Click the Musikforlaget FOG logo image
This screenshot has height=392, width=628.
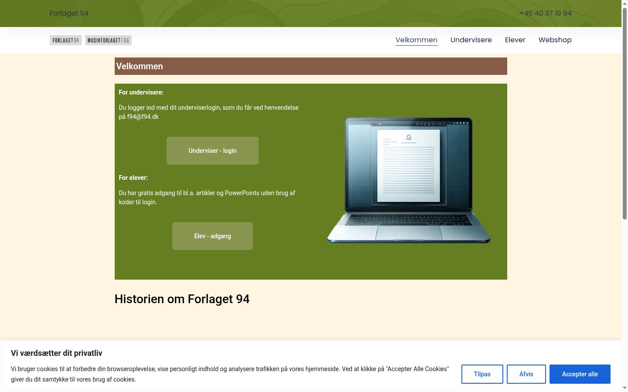click(x=108, y=40)
